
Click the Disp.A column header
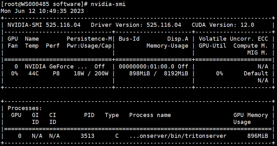point(178,39)
